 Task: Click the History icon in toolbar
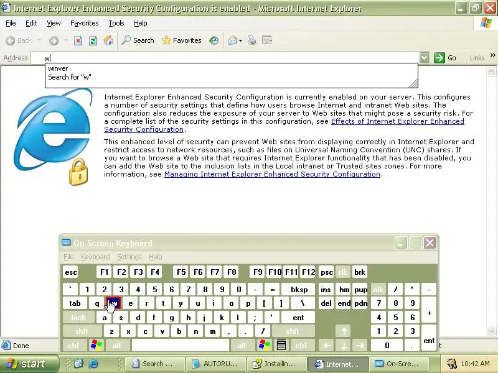tap(214, 40)
